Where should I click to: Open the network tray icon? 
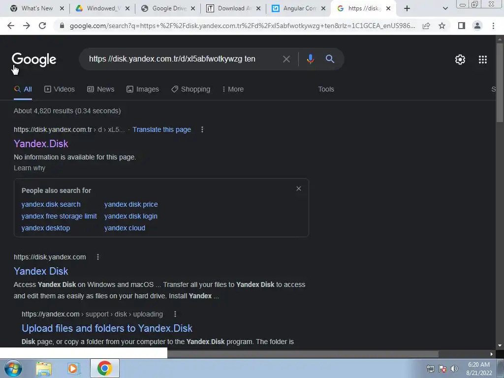click(430, 369)
